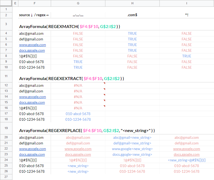This screenshot has height=180, width=214.
Task: Open www.google.com link in row 6
Action: click(32, 45)
